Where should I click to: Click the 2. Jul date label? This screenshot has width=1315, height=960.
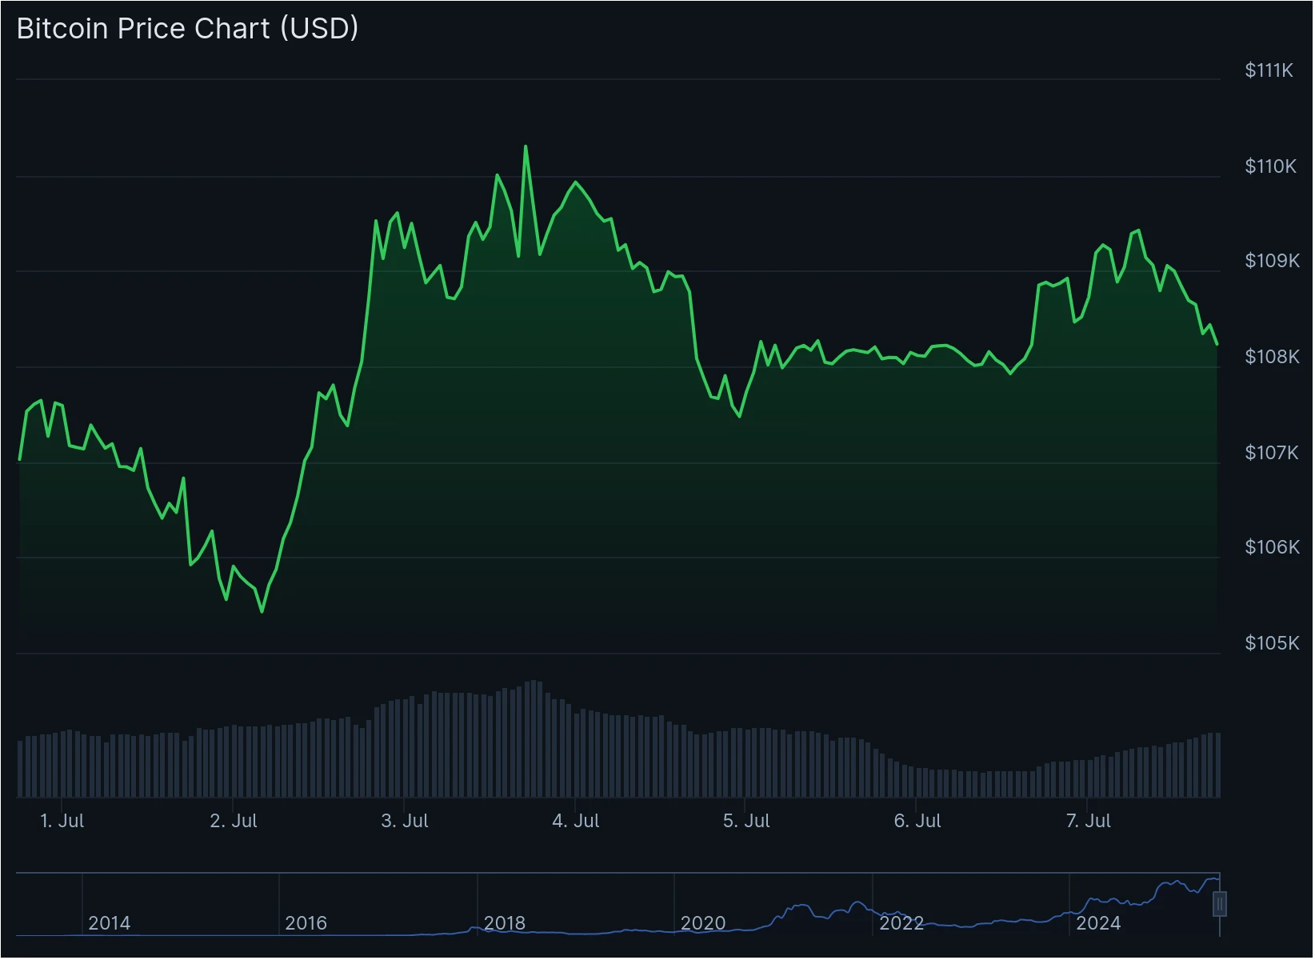tap(234, 821)
